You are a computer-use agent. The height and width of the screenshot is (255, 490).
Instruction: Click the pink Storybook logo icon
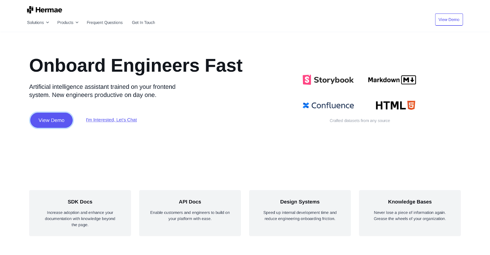[307, 80]
